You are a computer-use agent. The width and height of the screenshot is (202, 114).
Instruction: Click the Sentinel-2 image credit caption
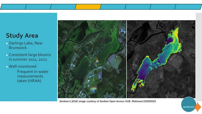point(108,101)
